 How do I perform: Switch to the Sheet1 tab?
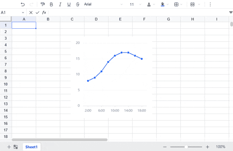pyautogui.click(x=31, y=147)
